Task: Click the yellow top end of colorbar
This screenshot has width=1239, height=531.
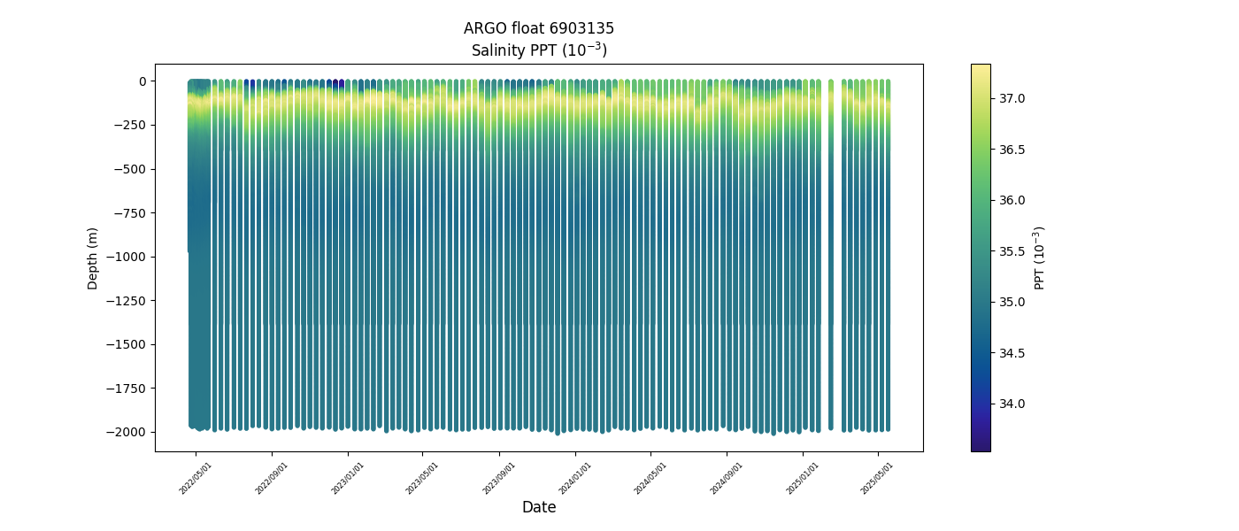Action: (980, 69)
